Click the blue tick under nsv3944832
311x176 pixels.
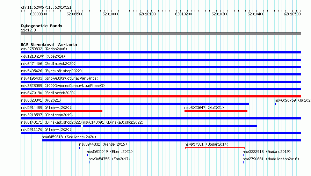[x=80, y=148]
